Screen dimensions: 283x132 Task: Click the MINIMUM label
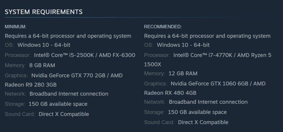click(x=15, y=27)
